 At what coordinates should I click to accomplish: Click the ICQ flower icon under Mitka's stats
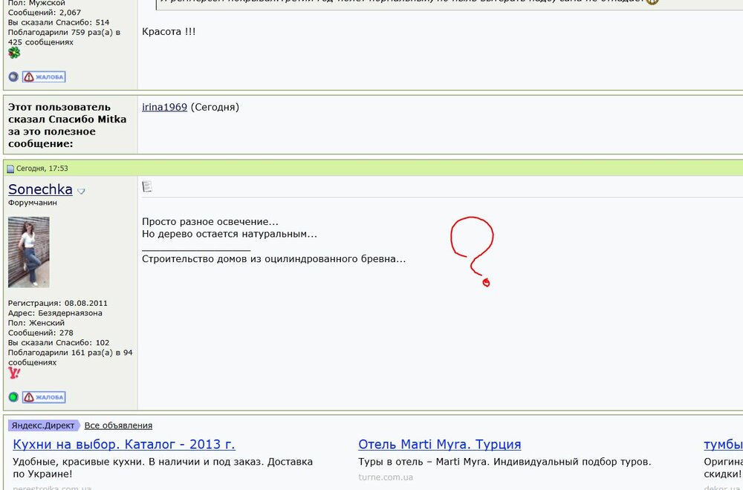tap(14, 53)
